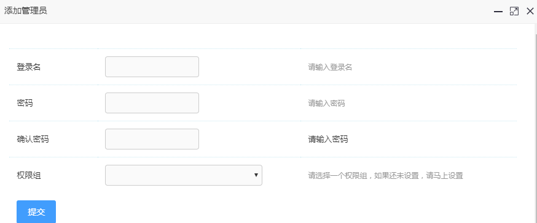Submit the form with 提交 button
537x223 pixels.
(36, 212)
